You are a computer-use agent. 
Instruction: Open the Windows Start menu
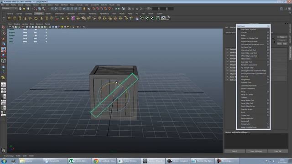[x=4, y=161]
